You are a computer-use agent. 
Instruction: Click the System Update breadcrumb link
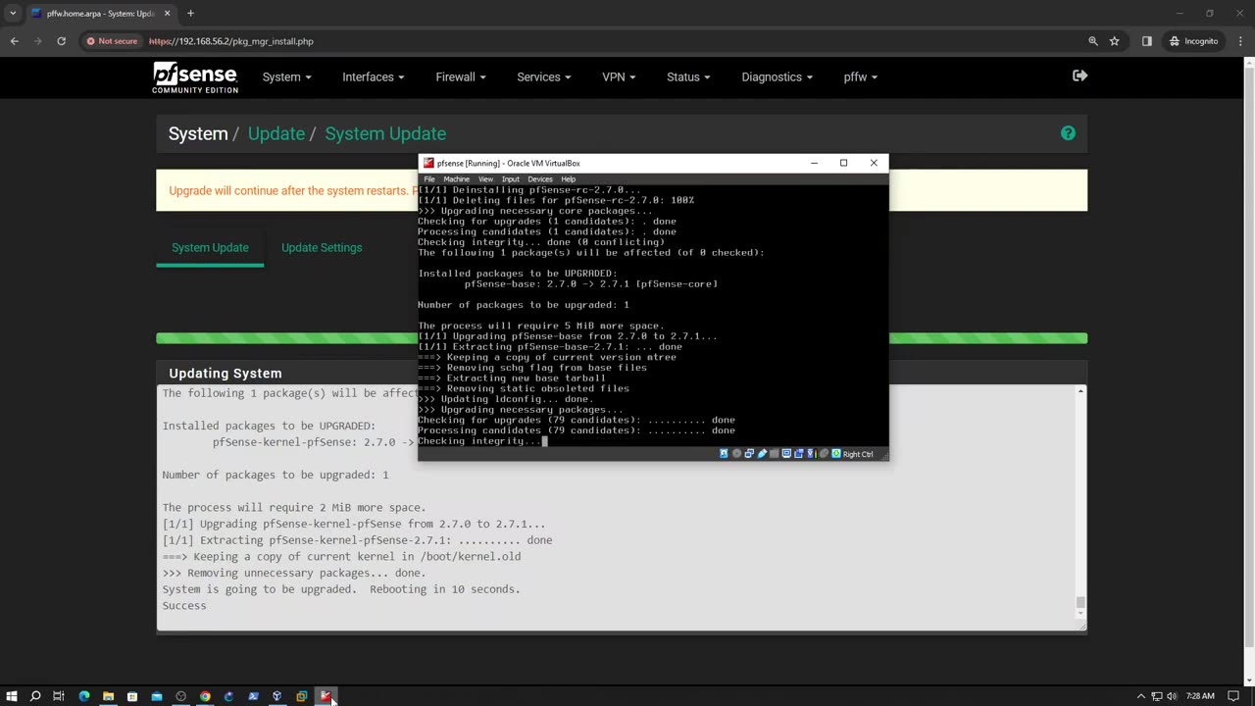click(385, 133)
